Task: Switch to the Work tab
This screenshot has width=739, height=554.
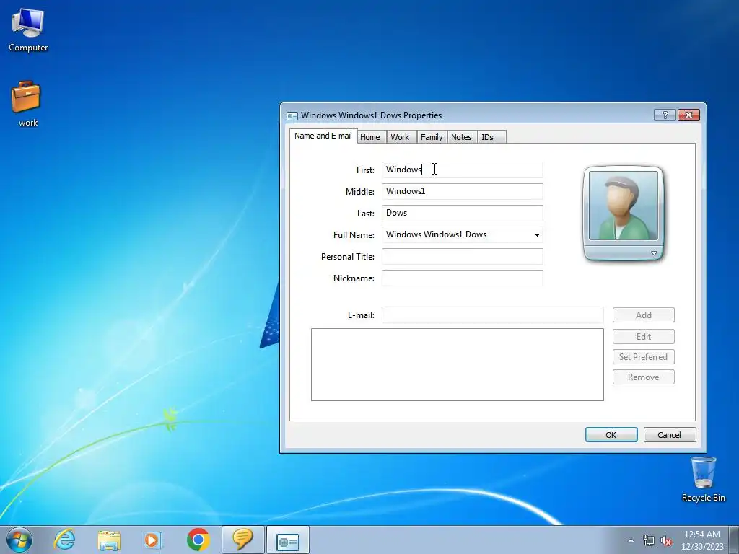Action: [400, 137]
